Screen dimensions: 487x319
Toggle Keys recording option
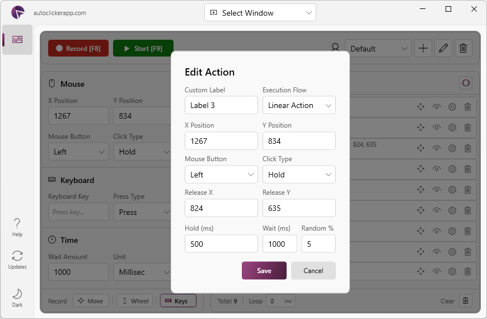pyautogui.click(x=178, y=301)
